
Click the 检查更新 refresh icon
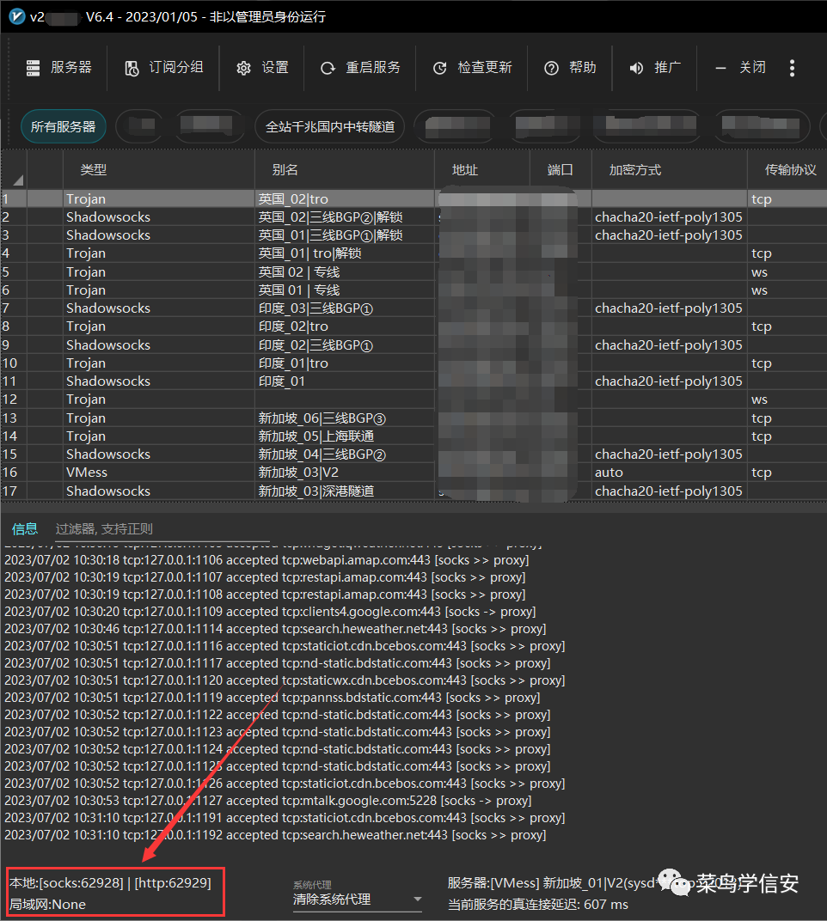[439, 68]
